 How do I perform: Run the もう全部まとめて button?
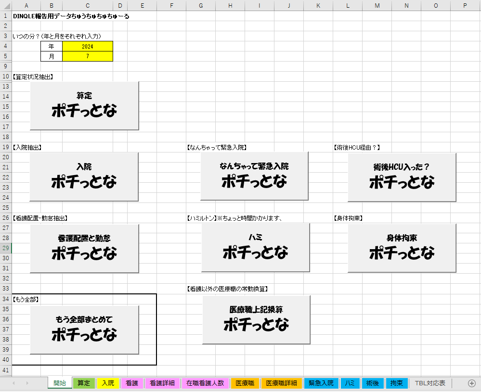coord(84,329)
